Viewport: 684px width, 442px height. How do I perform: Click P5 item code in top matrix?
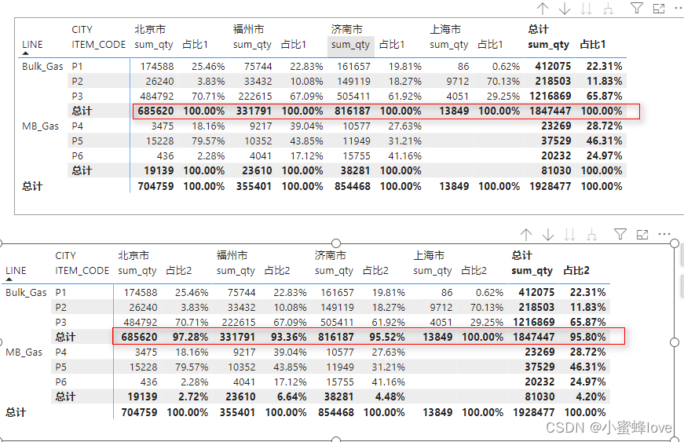tap(77, 141)
